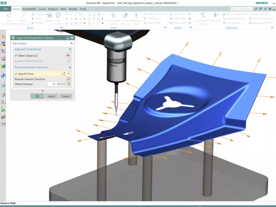
Task: Minimize the ribbon with the double chevron
Action: click(265, 9)
